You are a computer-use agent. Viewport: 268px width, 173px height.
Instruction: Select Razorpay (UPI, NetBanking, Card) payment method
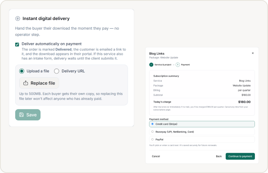click(x=202, y=132)
